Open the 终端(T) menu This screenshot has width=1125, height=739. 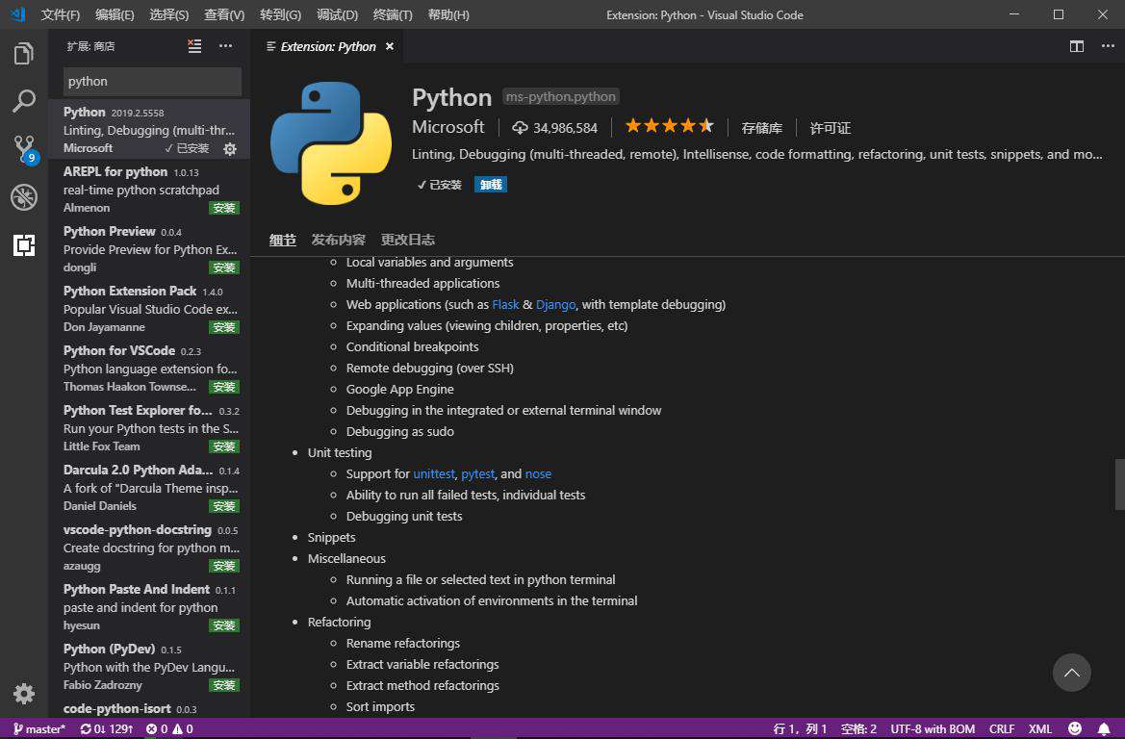click(x=394, y=14)
